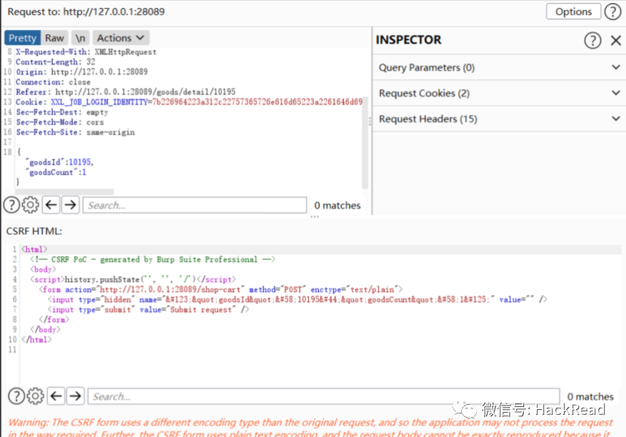Click the goodsCount value line

[x=56, y=172]
